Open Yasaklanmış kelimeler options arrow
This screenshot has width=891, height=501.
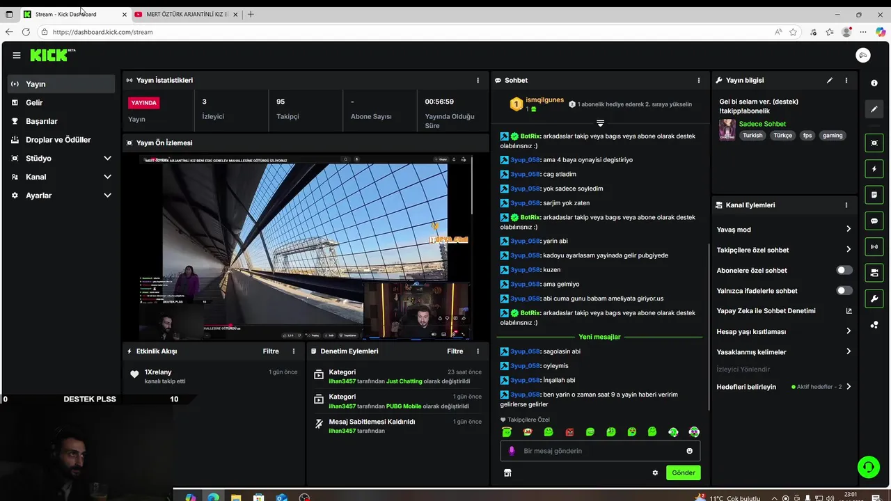(x=848, y=351)
